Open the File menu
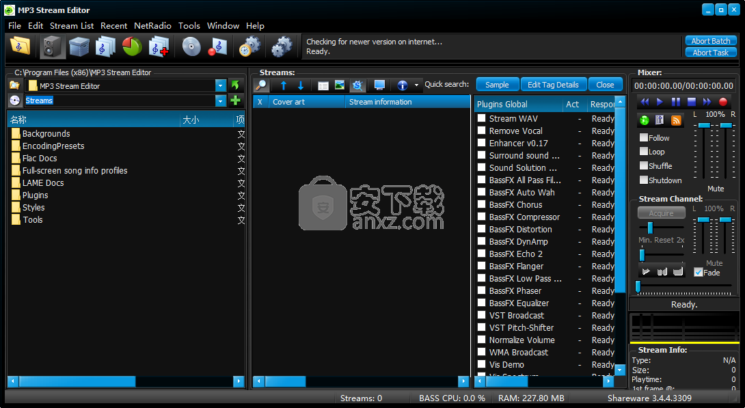The width and height of the screenshot is (745, 408). (x=15, y=26)
